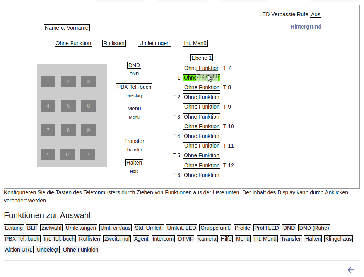Click the Ruflisten softkey under the display

pos(114,43)
